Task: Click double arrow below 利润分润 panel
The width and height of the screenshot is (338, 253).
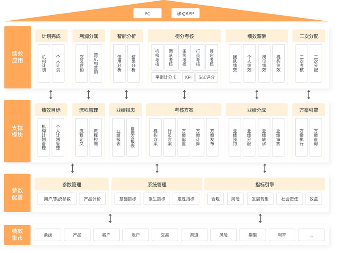Action: (89, 94)
